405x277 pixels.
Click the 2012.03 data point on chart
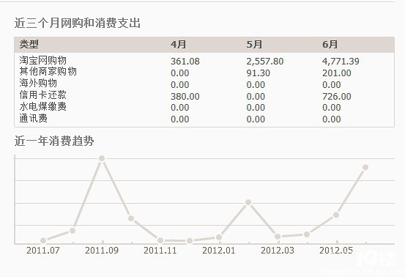point(278,237)
